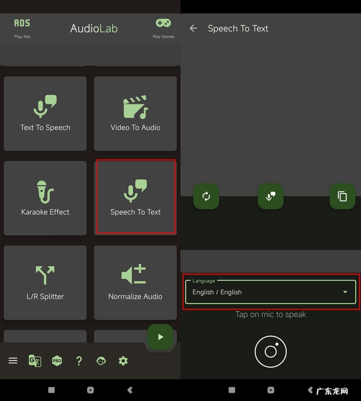Open the hamburger menu
Screen dimensions: 361x401
click(x=13, y=361)
